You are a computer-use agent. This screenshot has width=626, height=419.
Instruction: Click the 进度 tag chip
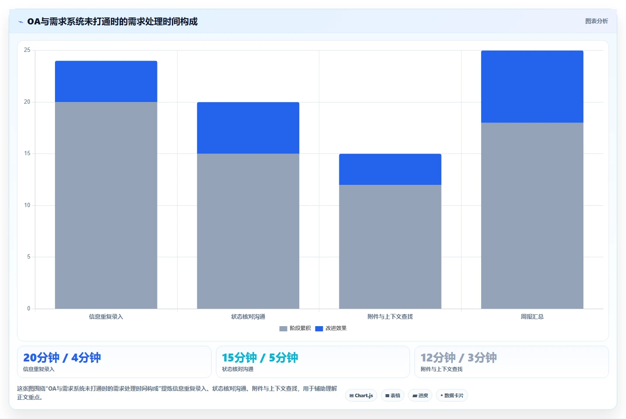tap(420, 395)
